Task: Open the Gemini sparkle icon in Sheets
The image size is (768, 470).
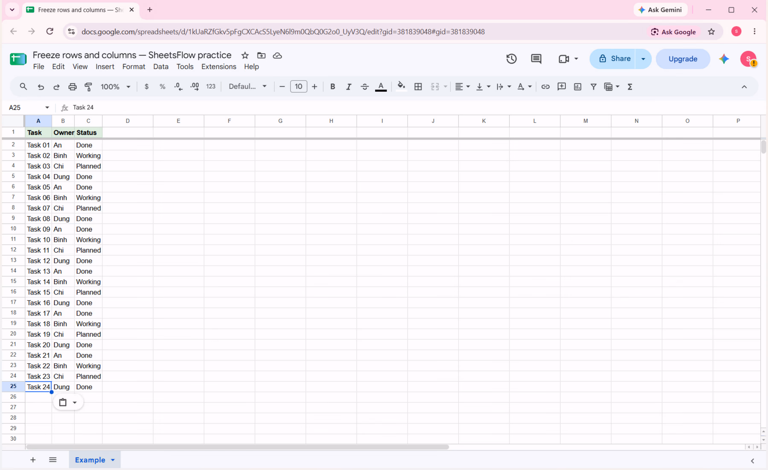Action: tap(724, 59)
